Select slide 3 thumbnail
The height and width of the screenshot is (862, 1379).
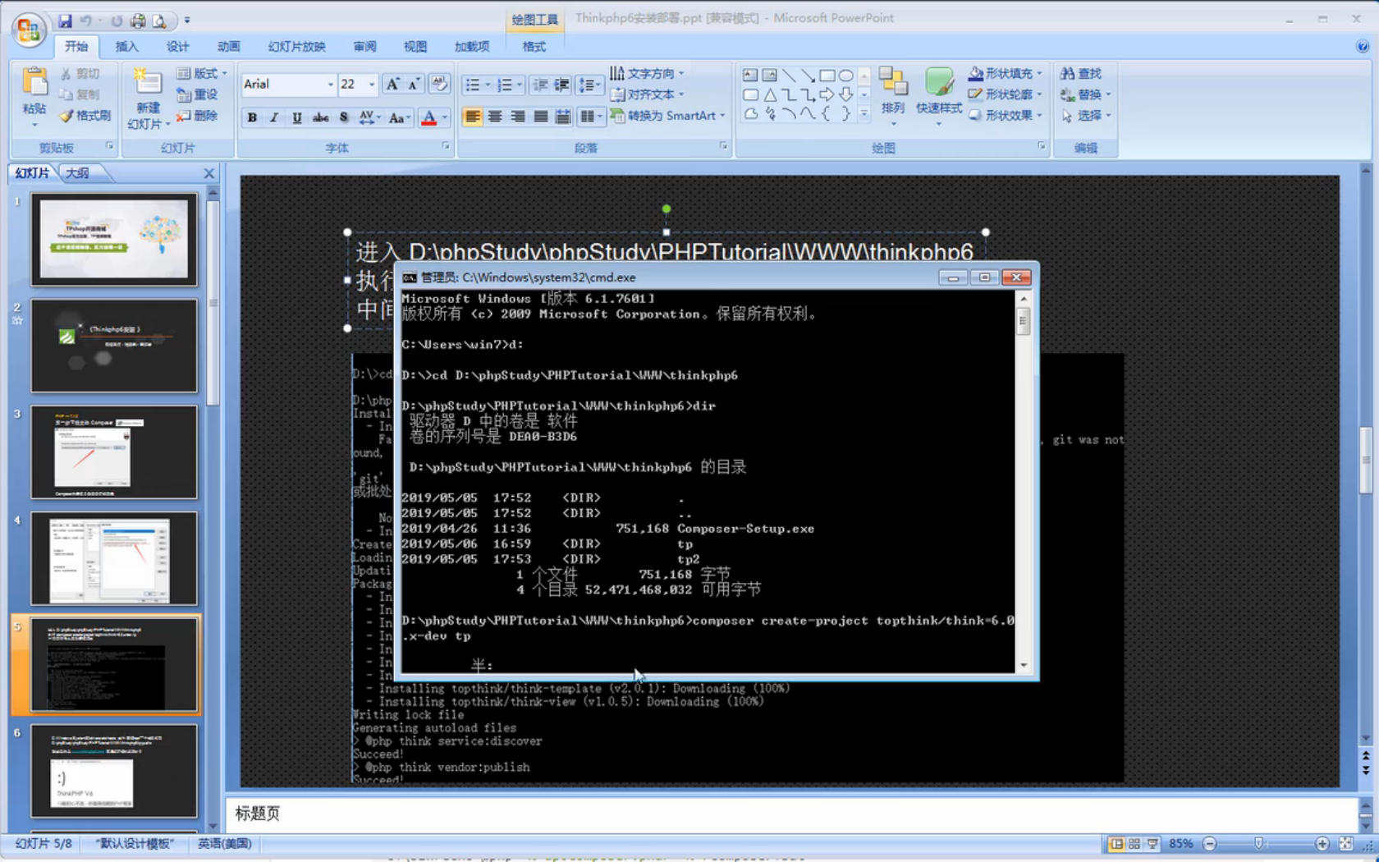[x=114, y=452]
